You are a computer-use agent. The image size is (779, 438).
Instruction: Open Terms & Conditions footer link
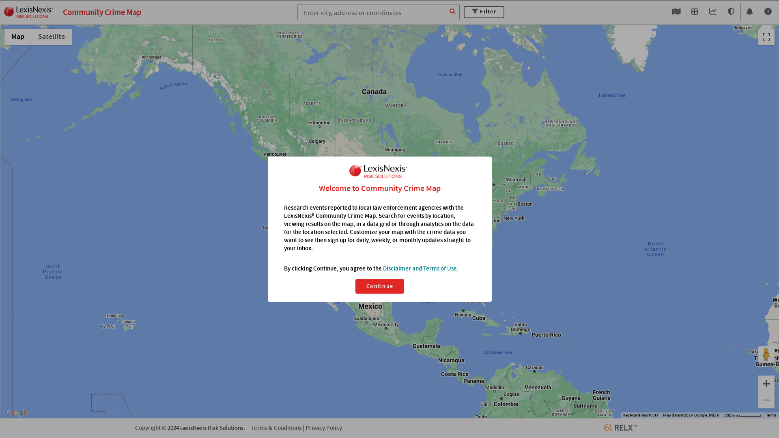(x=276, y=428)
